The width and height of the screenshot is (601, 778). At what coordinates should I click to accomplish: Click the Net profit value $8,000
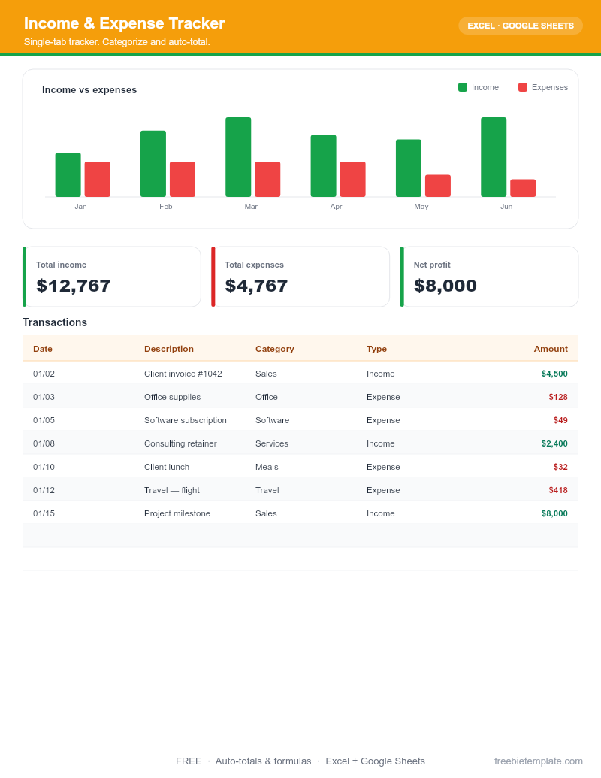[445, 286]
